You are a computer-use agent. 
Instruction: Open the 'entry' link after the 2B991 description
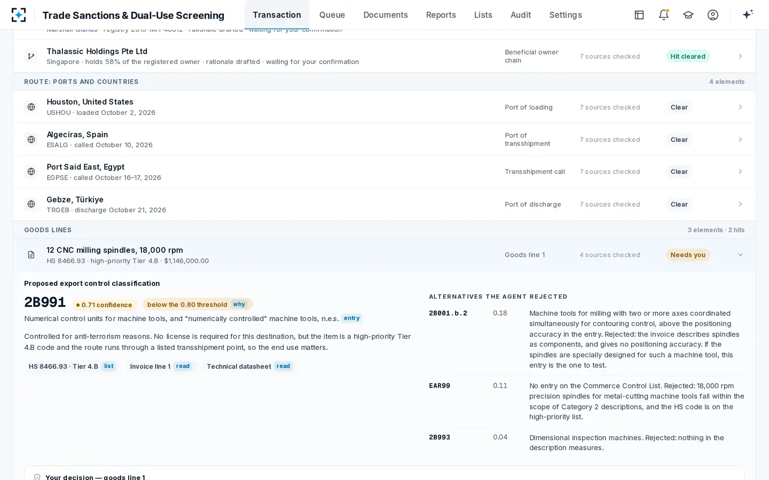[x=352, y=318]
